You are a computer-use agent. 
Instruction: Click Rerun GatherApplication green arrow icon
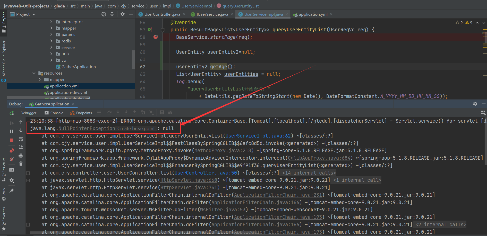[12, 113]
